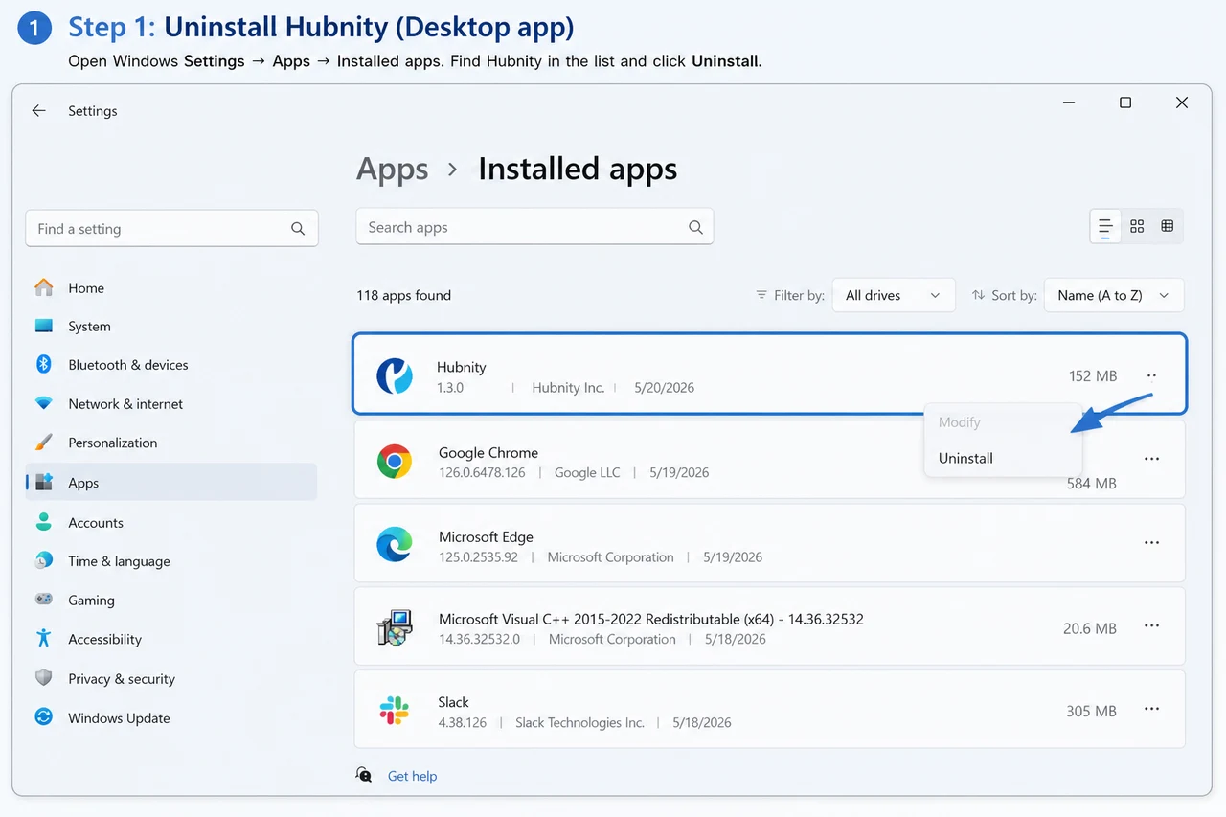
Task: Click into the Find a setting field
Action: (x=171, y=229)
